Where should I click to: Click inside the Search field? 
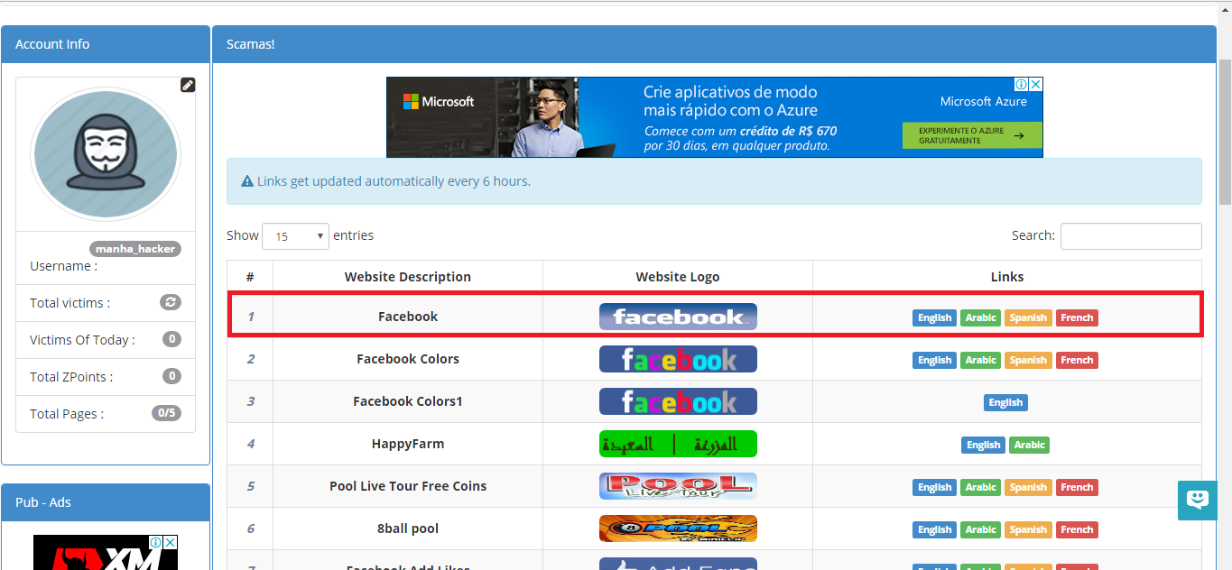(x=1130, y=235)
